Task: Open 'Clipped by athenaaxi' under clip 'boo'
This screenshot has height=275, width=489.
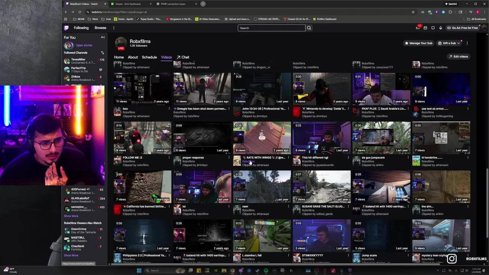Action: tap(136, 116)
